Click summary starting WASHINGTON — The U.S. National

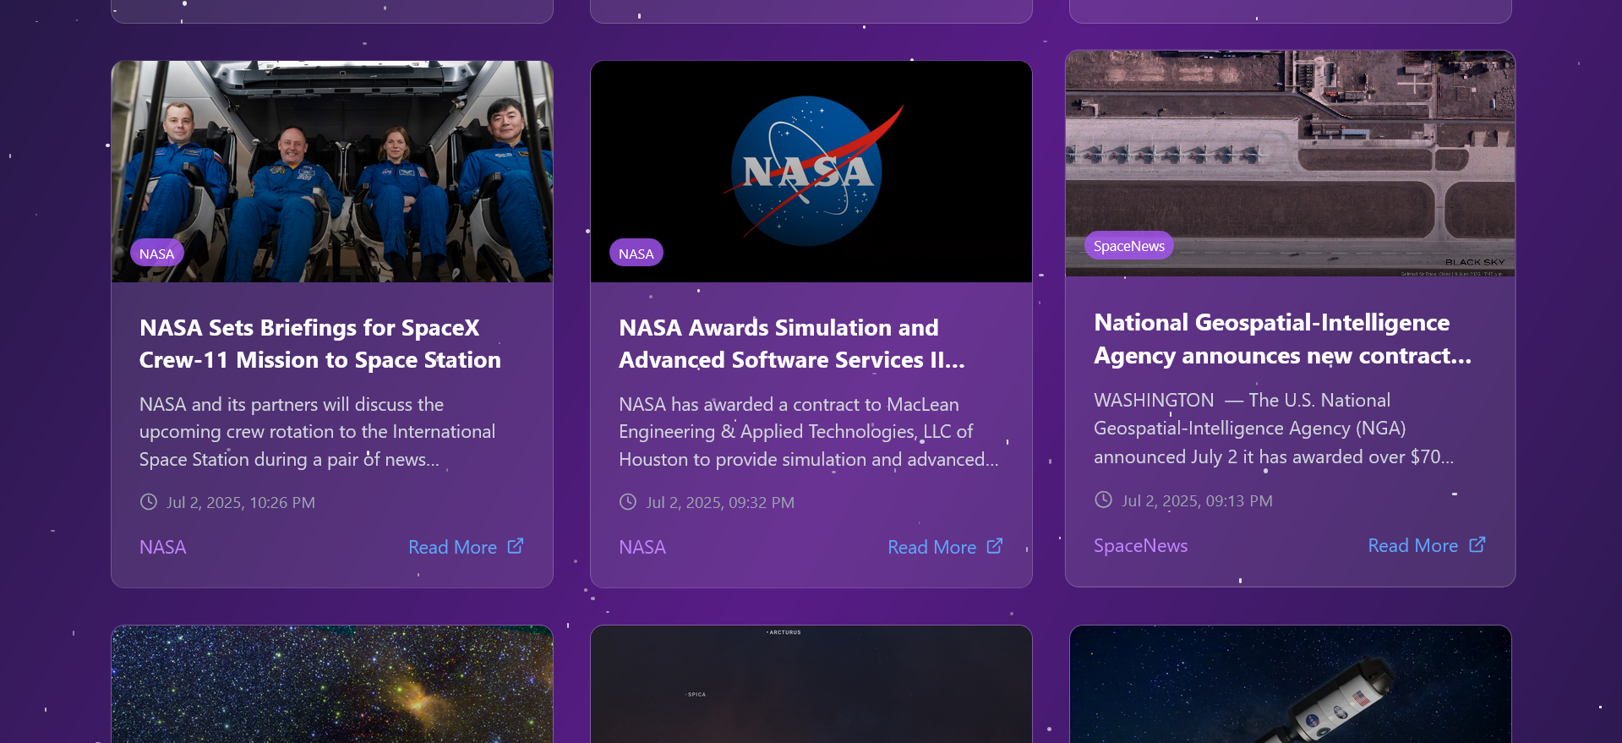(1275, 429)
